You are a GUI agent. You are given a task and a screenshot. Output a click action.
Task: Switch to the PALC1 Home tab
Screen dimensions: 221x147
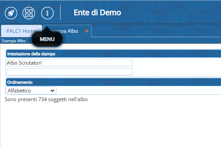(x=21, y=31)
